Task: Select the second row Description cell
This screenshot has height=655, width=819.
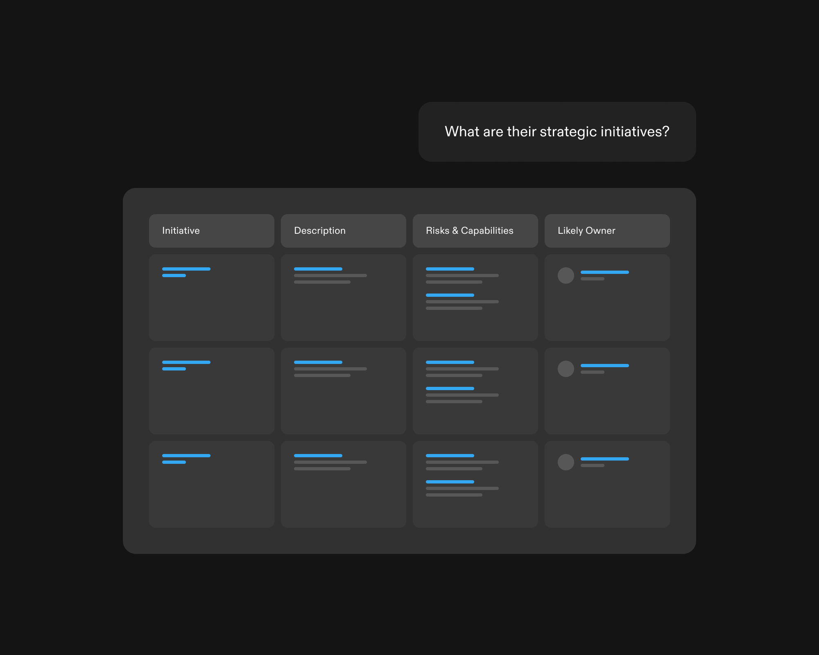Action: 343,391
